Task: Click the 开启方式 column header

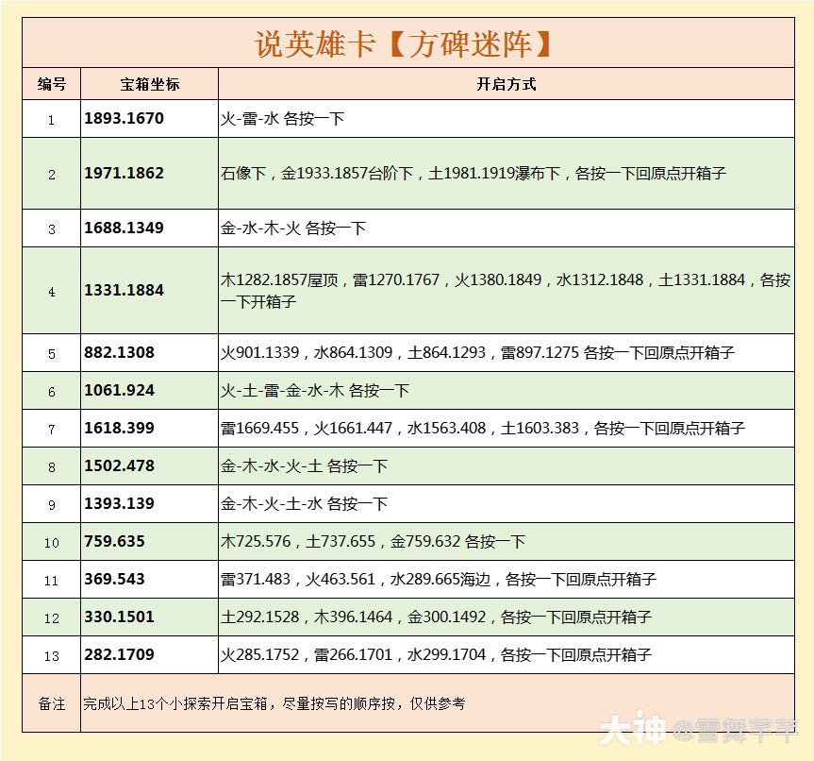Action: tap(506, 84)
